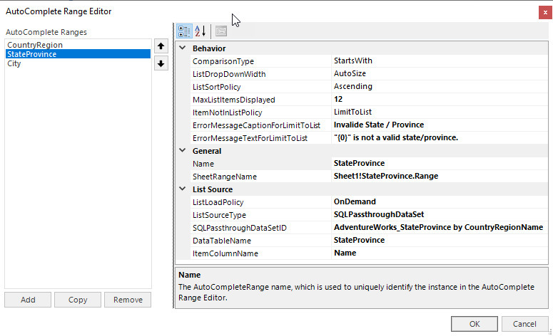
Task: Remove the selected AutoComplete range
Action: pyautogui.click(x=128, y=300)
